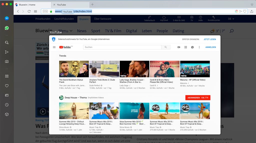The width and height of the screenshot is (256, 143).
Task: Expand the DE language dropdown
Action: (231, 19)
